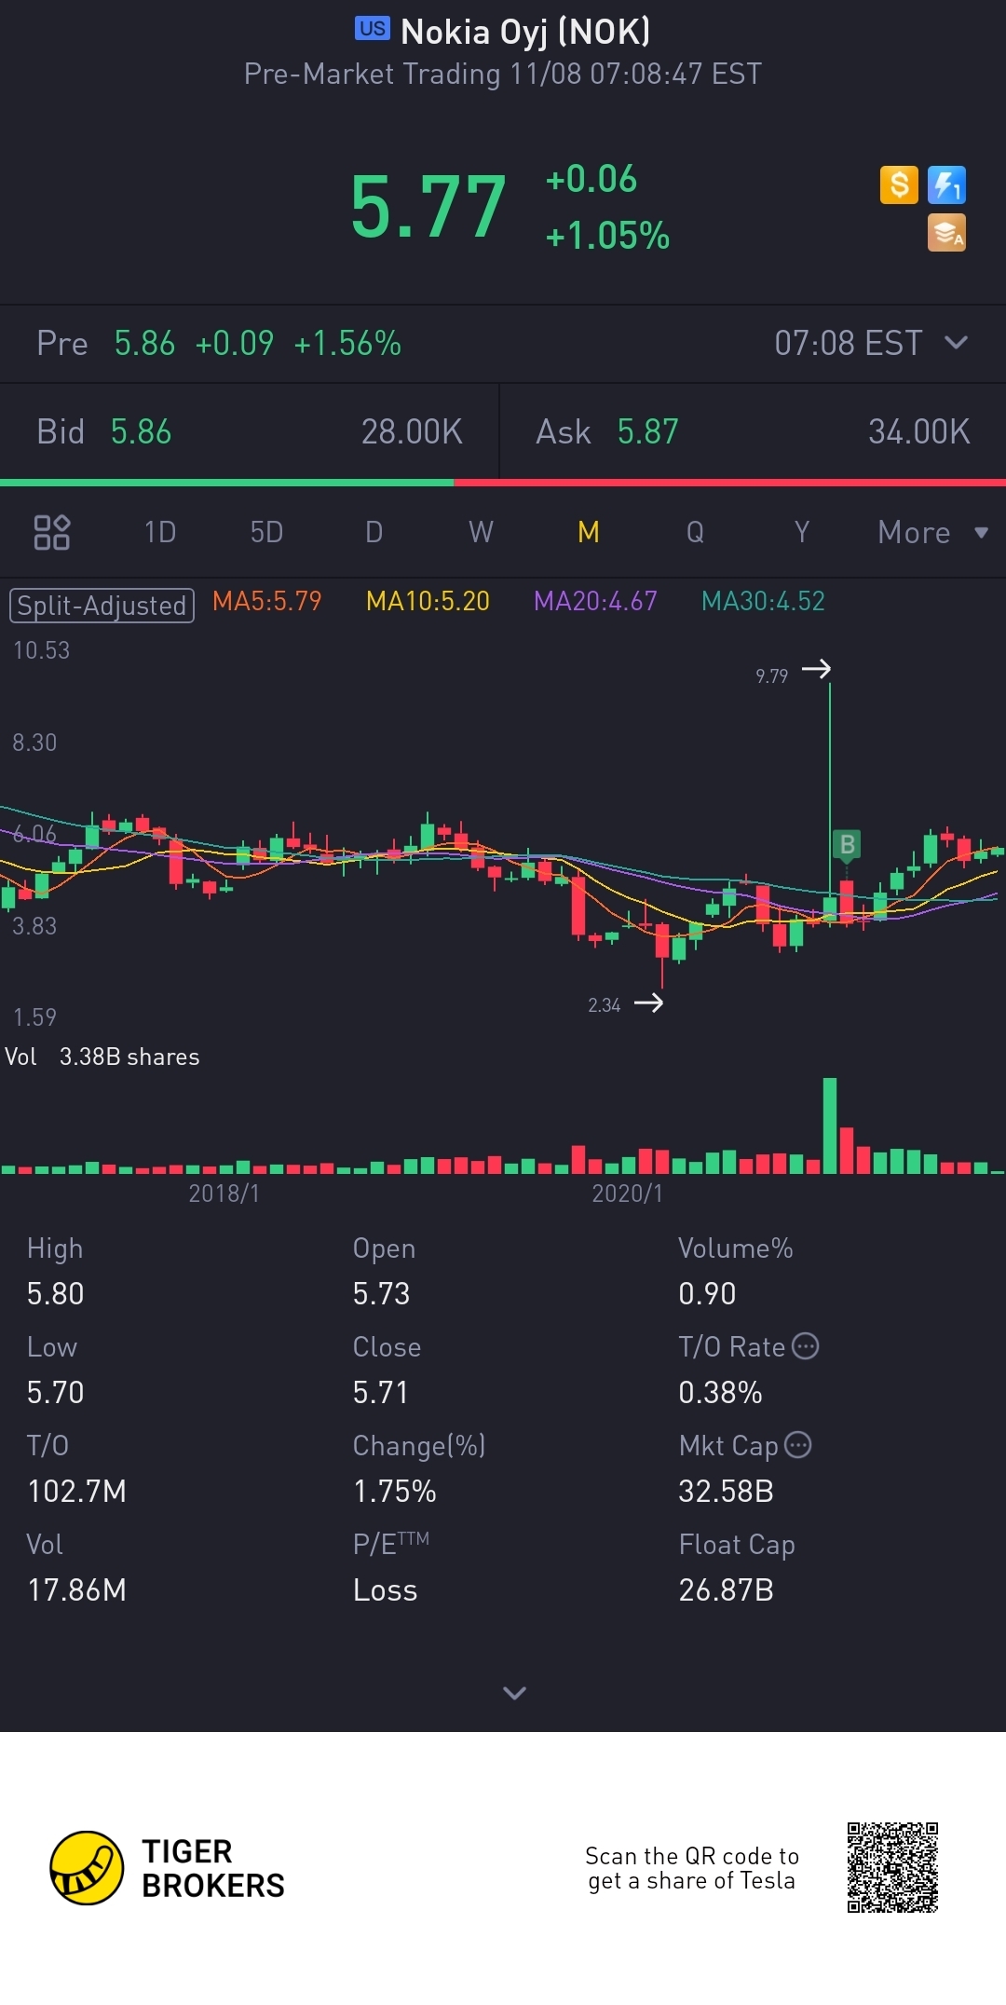The image size is (1006, 2005).
Task: Tap the T/O Rate info icon
Action: tap(805, 1346)
